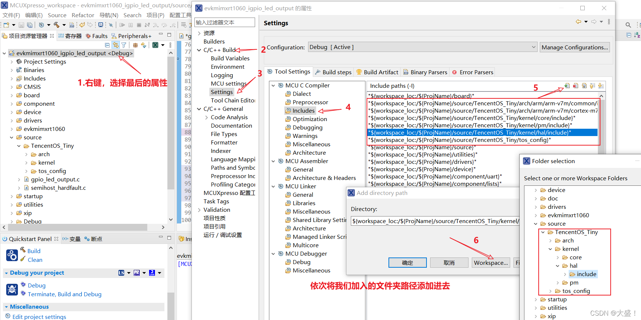
Task: Click the Workspace... button
Action: pos(491,263)
